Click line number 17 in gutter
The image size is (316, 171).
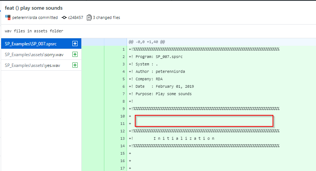click(123, 168)
